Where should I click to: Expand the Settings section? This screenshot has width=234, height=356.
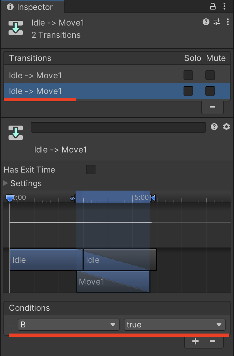click(5, 183)
